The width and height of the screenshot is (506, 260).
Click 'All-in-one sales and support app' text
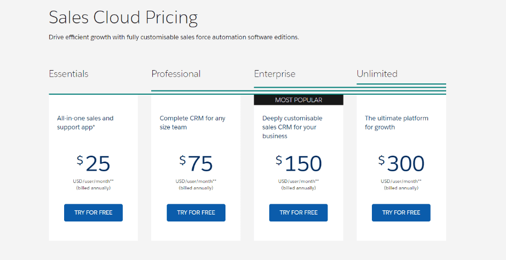[x=85, y=123]
